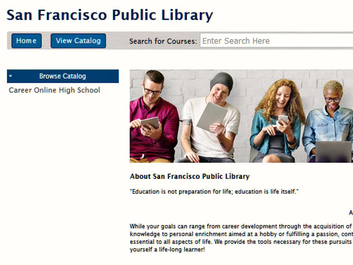
Task: Click the Search for Courses label
Action: pyautogui.click(x=163, y=41)
